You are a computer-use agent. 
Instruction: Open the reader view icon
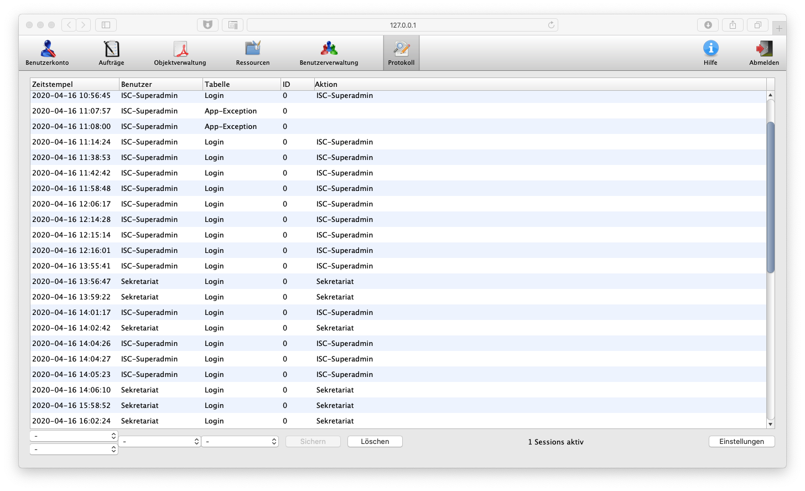pos(233,25)
